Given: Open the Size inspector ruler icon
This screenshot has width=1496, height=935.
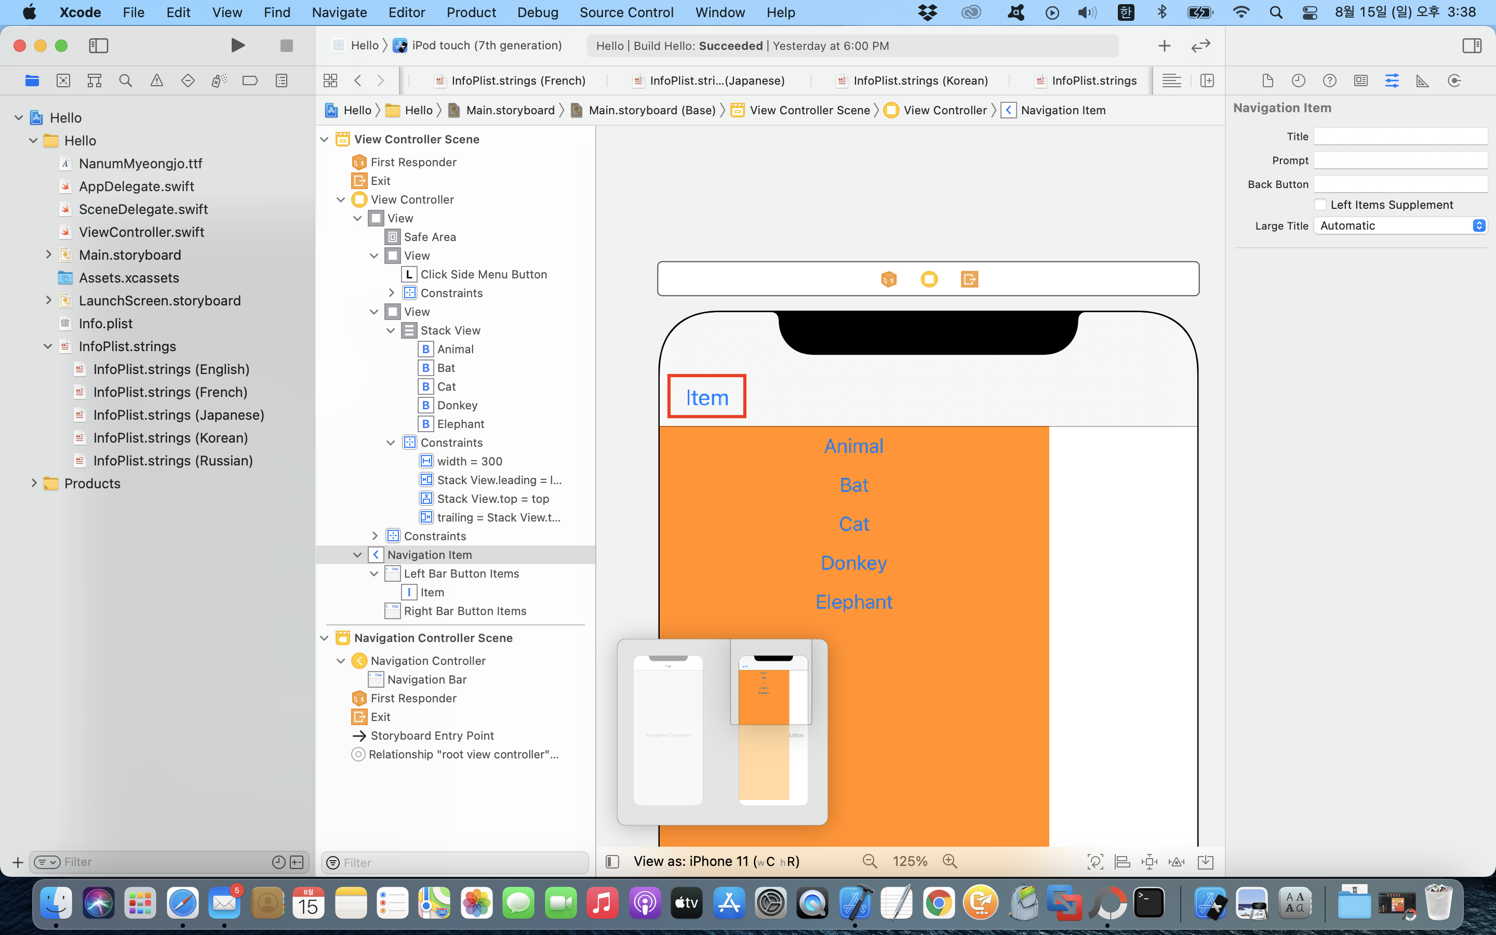Looking at the screenshot, I should (1422, 81).
